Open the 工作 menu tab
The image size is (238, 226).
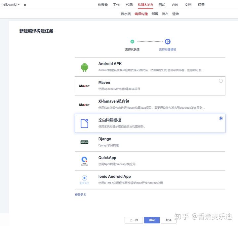(x=116, y=5)
